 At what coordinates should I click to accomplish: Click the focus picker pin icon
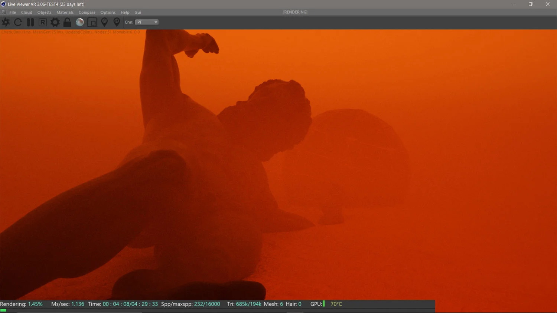pyautogui.click(x=104, y=22)
